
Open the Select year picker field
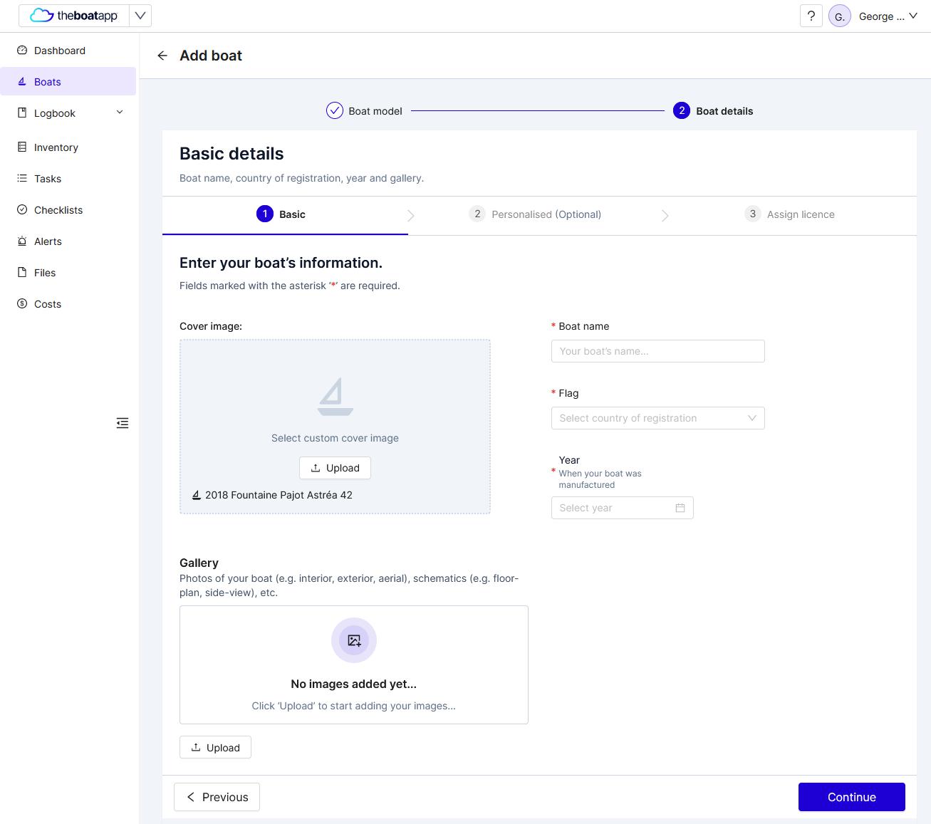[623, 508]
